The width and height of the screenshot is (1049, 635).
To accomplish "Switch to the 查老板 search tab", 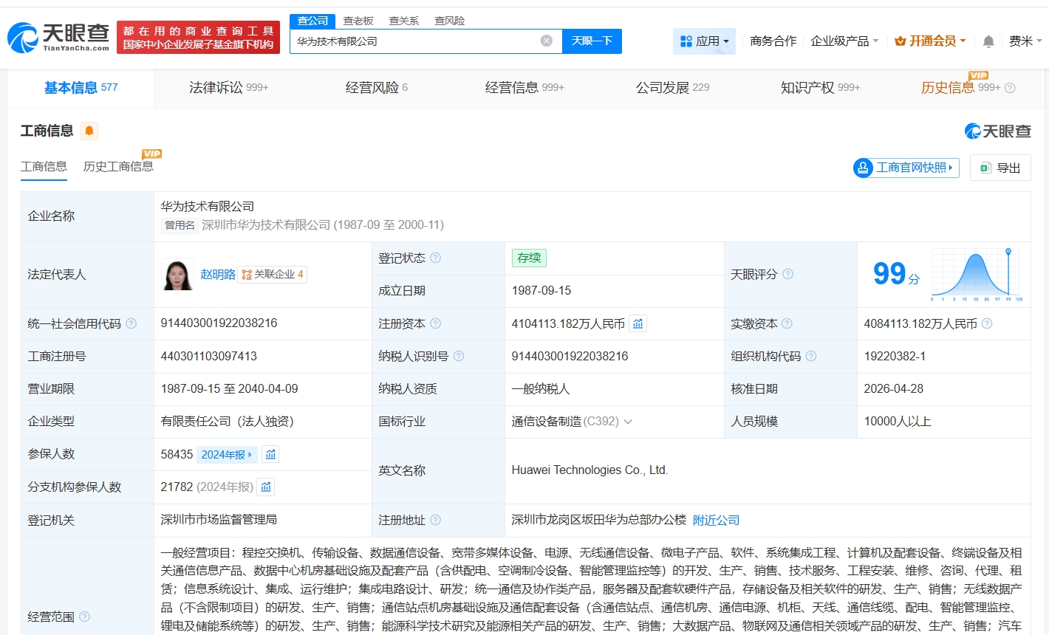I will (x=358, y=21).
